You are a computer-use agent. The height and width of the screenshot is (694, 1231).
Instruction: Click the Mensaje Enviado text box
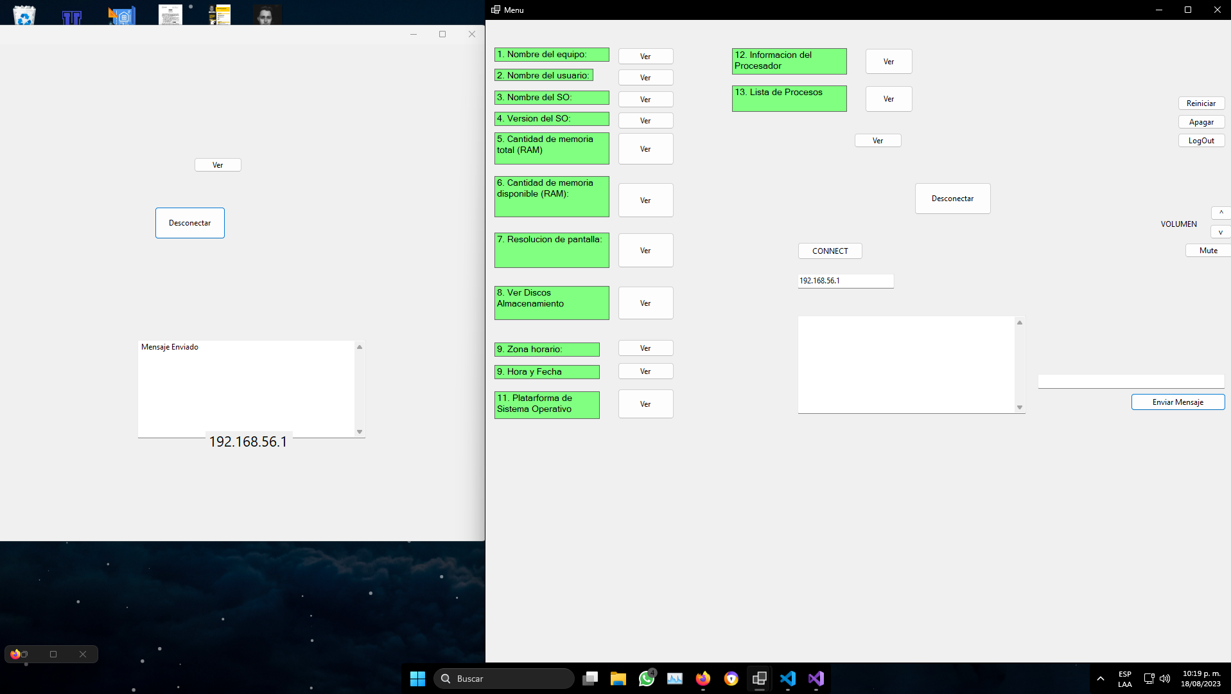click(246, 389)
